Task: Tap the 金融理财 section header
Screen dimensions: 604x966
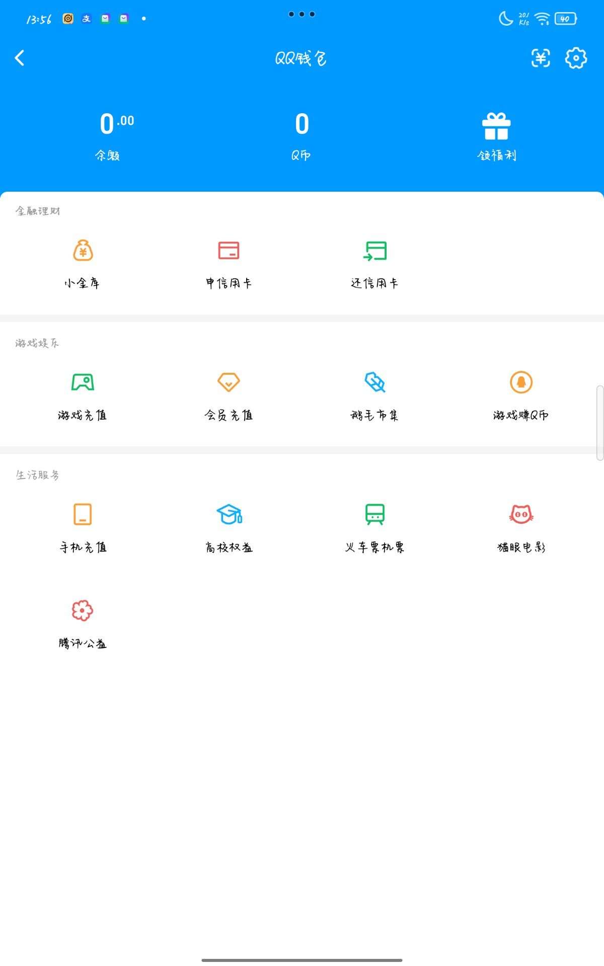Action: (x=38, y=211)
